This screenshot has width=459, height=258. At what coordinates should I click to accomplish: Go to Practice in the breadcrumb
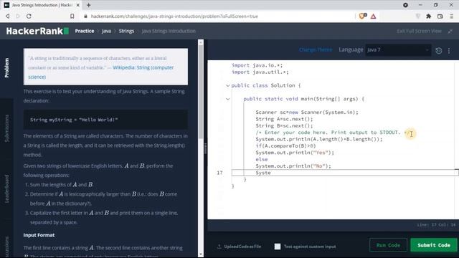[85, 31]
